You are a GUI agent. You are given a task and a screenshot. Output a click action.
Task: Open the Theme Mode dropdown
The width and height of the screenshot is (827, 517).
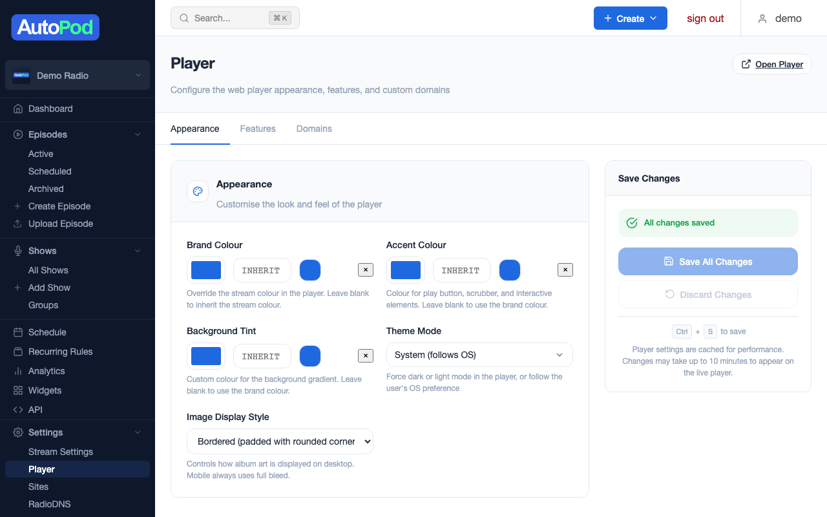(479, 355)
